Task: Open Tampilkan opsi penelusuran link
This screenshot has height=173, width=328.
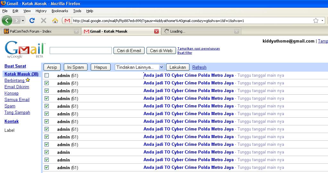Action: click(x=198, y=48)
